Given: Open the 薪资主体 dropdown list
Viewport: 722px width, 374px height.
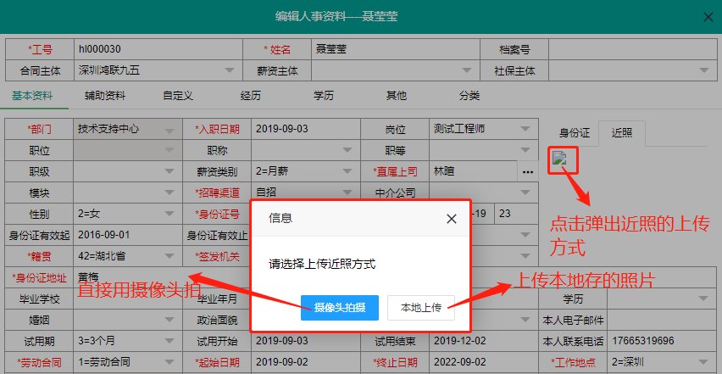Looking at the screenshot, I should click(467, 70).
